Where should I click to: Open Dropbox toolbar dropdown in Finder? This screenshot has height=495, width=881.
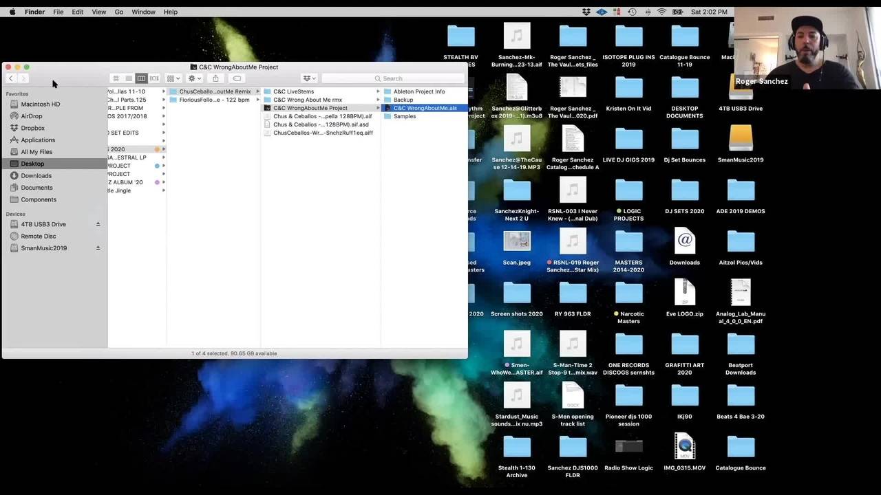pos(309,78)
